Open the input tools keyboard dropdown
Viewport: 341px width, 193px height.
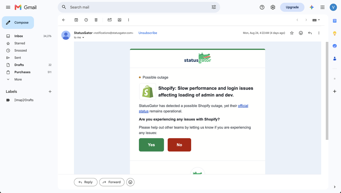(x=316, y=20)
